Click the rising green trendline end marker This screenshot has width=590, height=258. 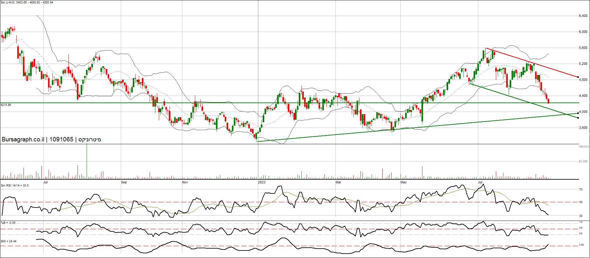point(578,113)
